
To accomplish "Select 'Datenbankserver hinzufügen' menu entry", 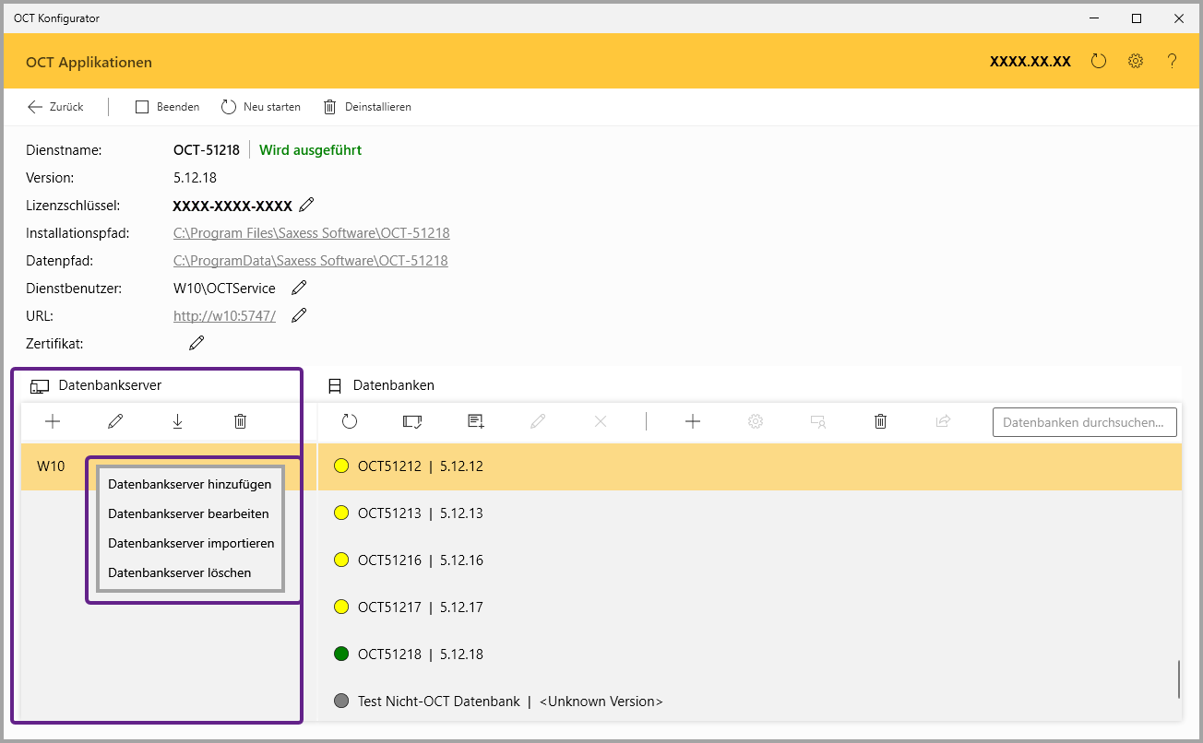I will click(189, 484).
